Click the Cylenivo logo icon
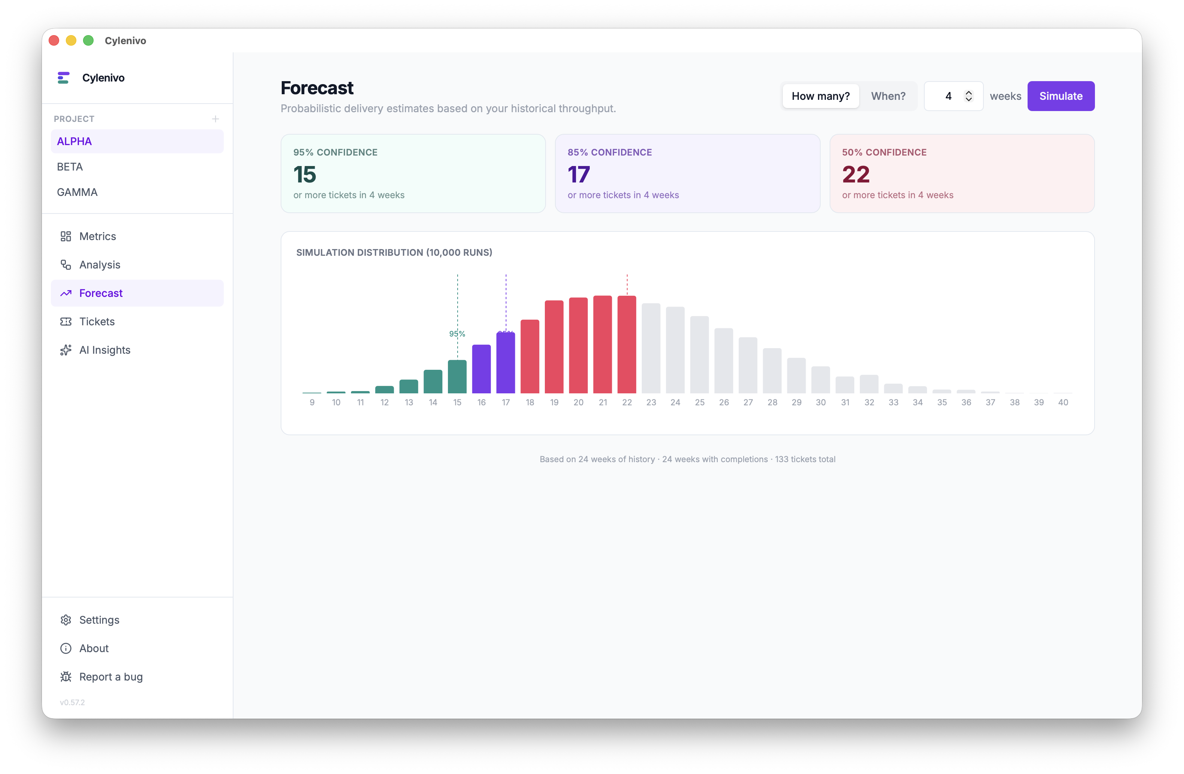The width and height of the screenshot is (1184, 774). [64, 77]
